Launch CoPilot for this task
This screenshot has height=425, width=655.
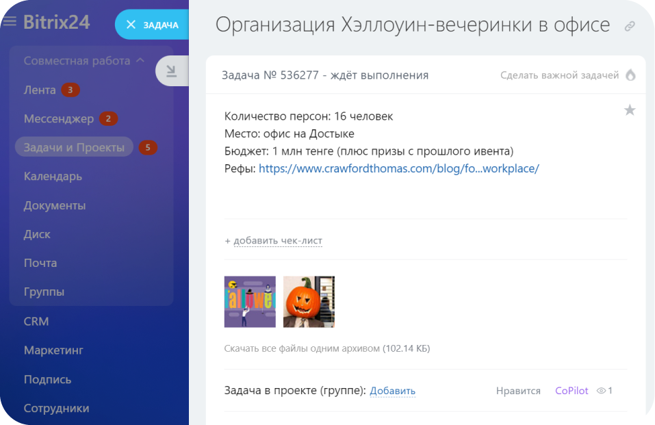(x=571, y=391)
